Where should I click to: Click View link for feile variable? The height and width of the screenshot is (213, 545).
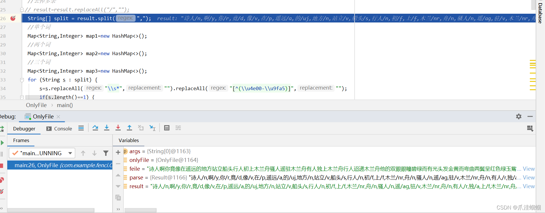point(529,169)
